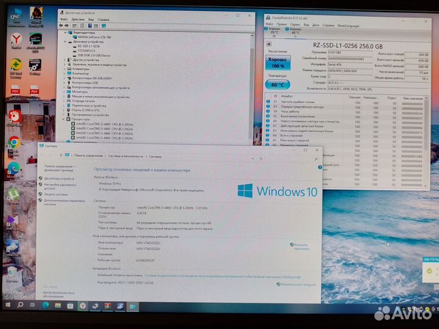439x329 pixels.
Task: Select disk D tab showing 29 °C
Action: 273,32
